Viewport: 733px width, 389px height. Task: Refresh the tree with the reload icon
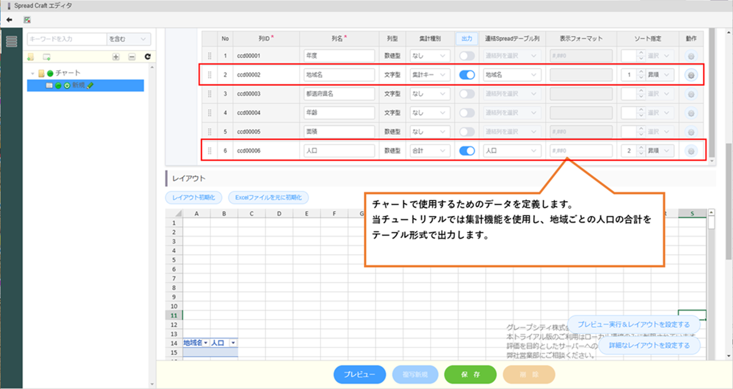pos(147,57)
